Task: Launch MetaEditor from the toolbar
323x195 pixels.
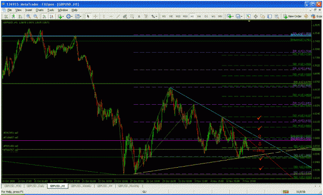Action: click(x=306, y=17)
